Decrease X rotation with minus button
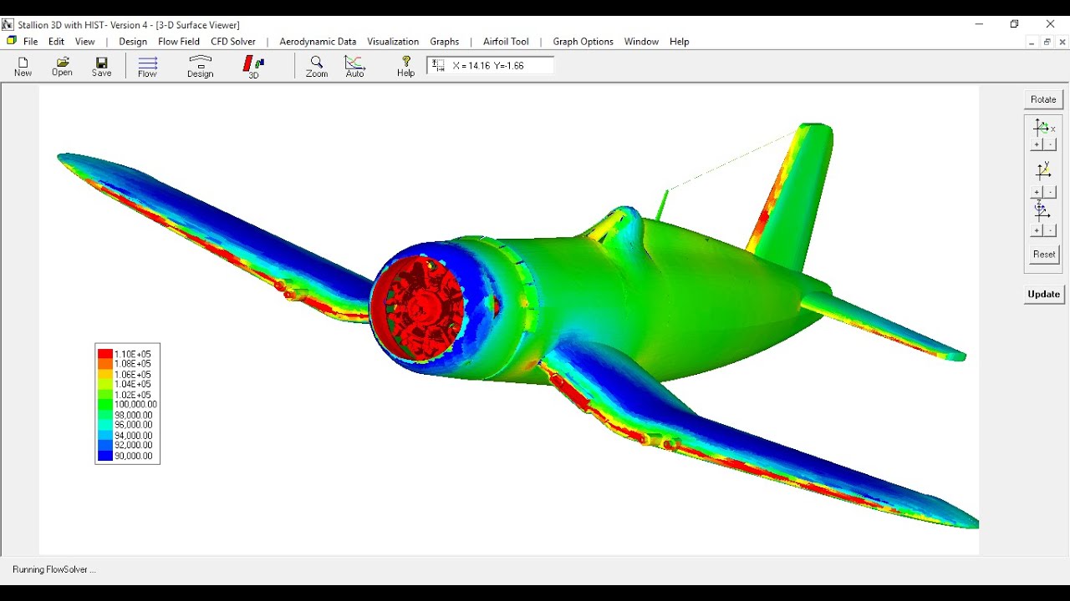This screenshot has width=1070, height=601. 1051,145
